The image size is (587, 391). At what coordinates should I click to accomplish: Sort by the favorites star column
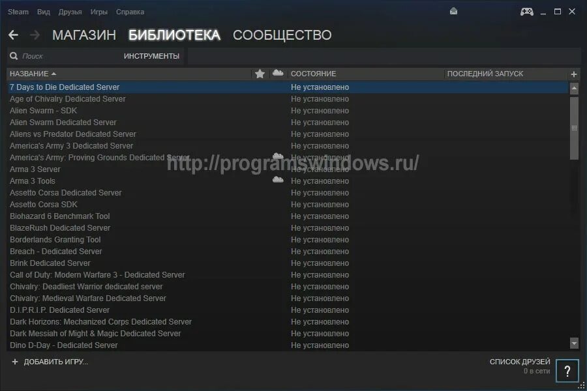click(x=260, y=74)
